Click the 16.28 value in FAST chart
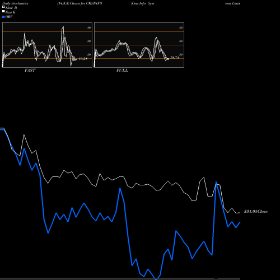280x280 pixels. click(83, 59)
